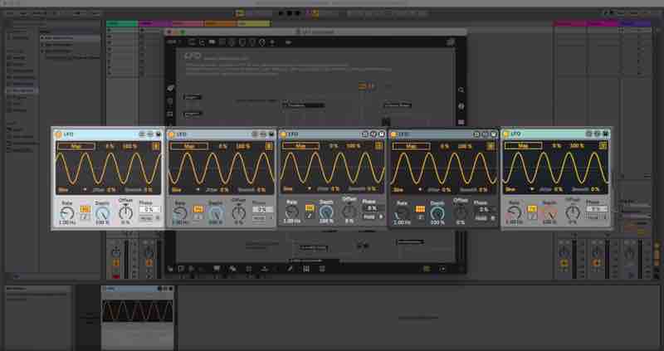Image resolution: width=664 pixels, height=351 pixels.
Task: Select LFO device thumbnail in Live's bottom device view
Action: [x=138, y=316]
